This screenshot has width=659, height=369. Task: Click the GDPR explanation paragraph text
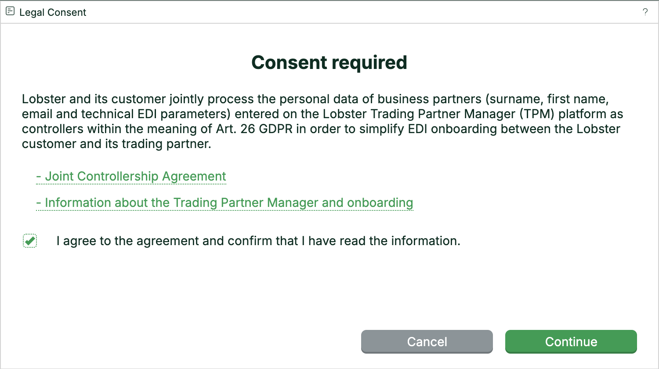pos(322,121)
